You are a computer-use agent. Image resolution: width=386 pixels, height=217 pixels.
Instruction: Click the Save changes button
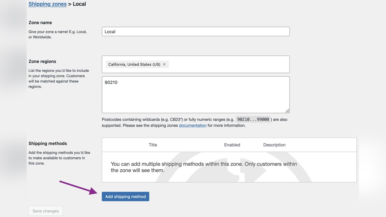click(46, 211)
